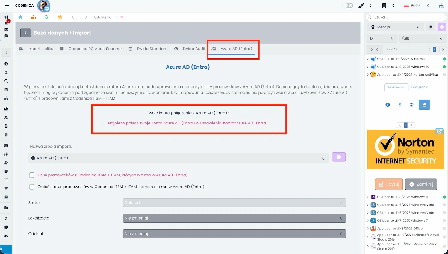The height and width of the screenshot is (254, 448).
Task: Open the 'Nazwa źródła importu' dropdown
Action: (x=323, y=157)
